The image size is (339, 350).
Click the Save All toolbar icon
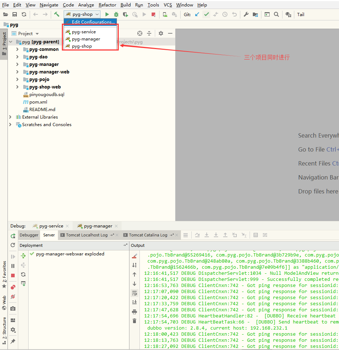click(15, 15)
